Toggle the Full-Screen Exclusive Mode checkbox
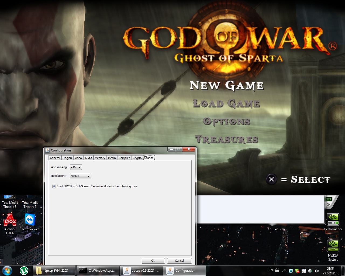The height and width of the screenshot is (276, 345). [x=54, y=186]
